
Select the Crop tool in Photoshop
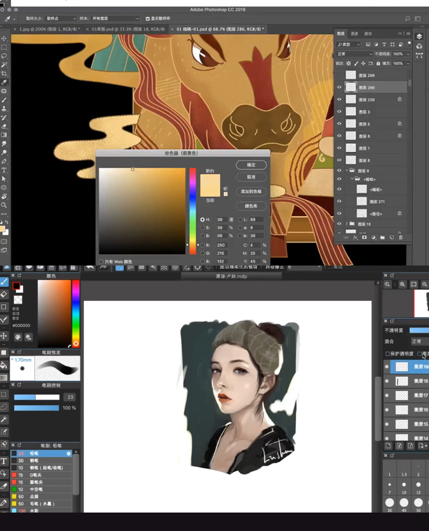(x=4, y=73)
